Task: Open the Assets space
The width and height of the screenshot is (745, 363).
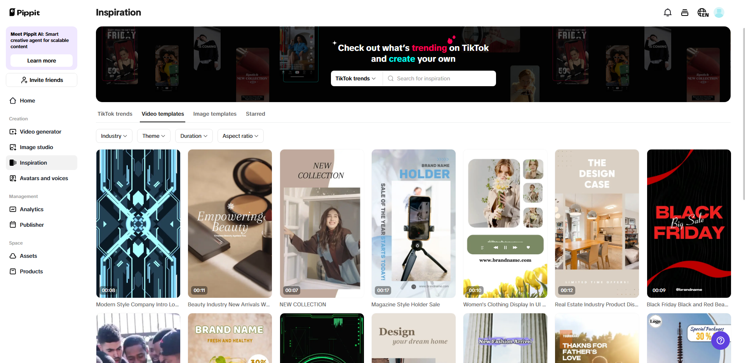Action: (x=42, y=256)
